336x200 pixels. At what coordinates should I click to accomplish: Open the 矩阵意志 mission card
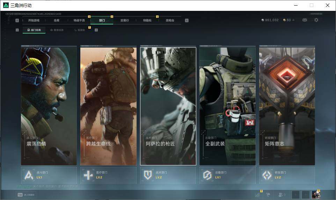[287, 106]
